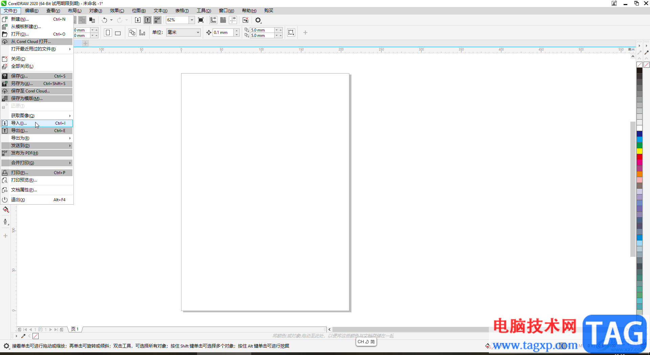Click the add page icon after page navigator
This screenshot has width=650, height=355.
tap(62, 329)
